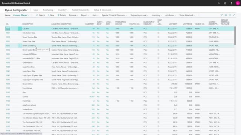Tick Cost is Adjusted for Intruder MTB Bike

[159, 54]
